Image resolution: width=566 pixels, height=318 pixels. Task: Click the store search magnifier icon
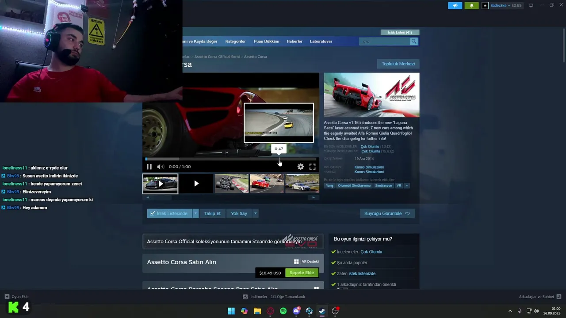414,42
